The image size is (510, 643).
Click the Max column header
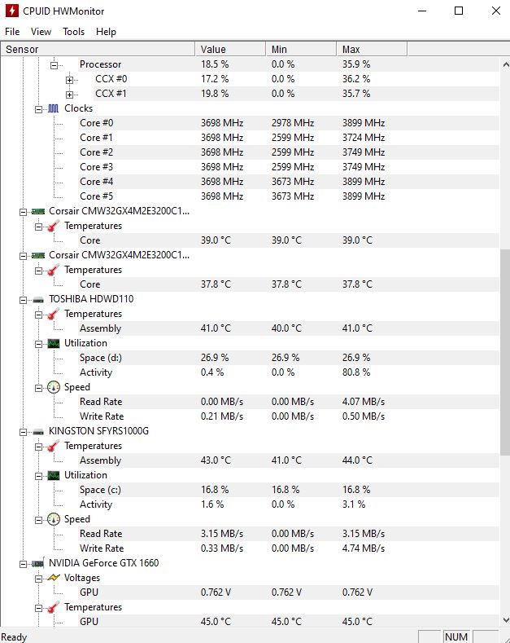[x=372, y=49]
